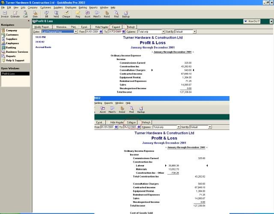Click the From date field 01/01/2001

92,31
